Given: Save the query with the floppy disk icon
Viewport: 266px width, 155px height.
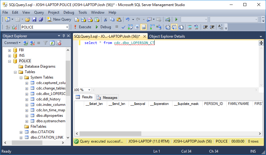Looking at the screenshot, I should 34,19.
